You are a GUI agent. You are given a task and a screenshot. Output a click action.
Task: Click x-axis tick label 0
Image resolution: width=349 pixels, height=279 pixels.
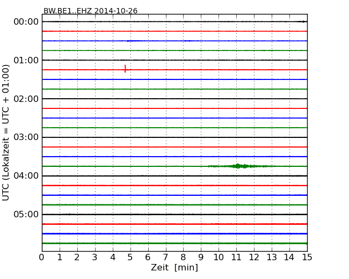42,257
